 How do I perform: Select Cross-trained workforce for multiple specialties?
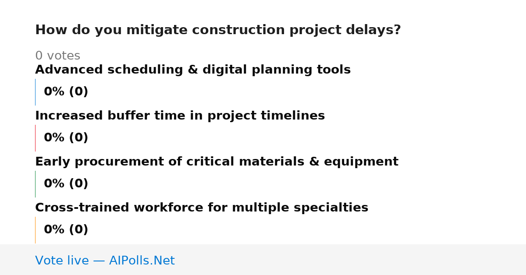202,208
